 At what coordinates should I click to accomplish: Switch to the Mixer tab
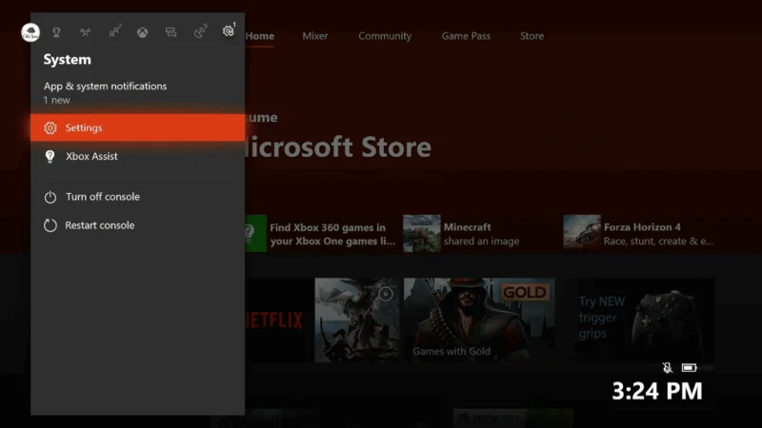click(x=315, y=36)
